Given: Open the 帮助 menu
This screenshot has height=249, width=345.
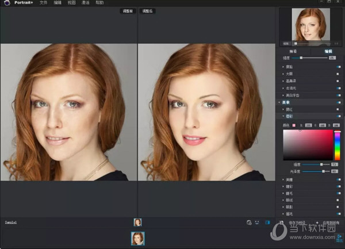Looking at the screenshot, I should [99, 3].
